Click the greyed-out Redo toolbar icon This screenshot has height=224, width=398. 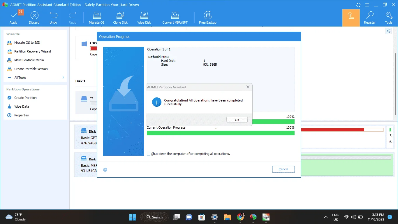[73, 18]
